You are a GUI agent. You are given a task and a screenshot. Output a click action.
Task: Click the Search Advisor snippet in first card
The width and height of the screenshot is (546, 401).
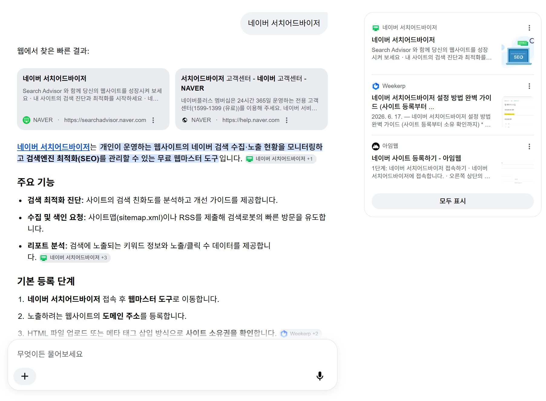click(x=92, y=95)
